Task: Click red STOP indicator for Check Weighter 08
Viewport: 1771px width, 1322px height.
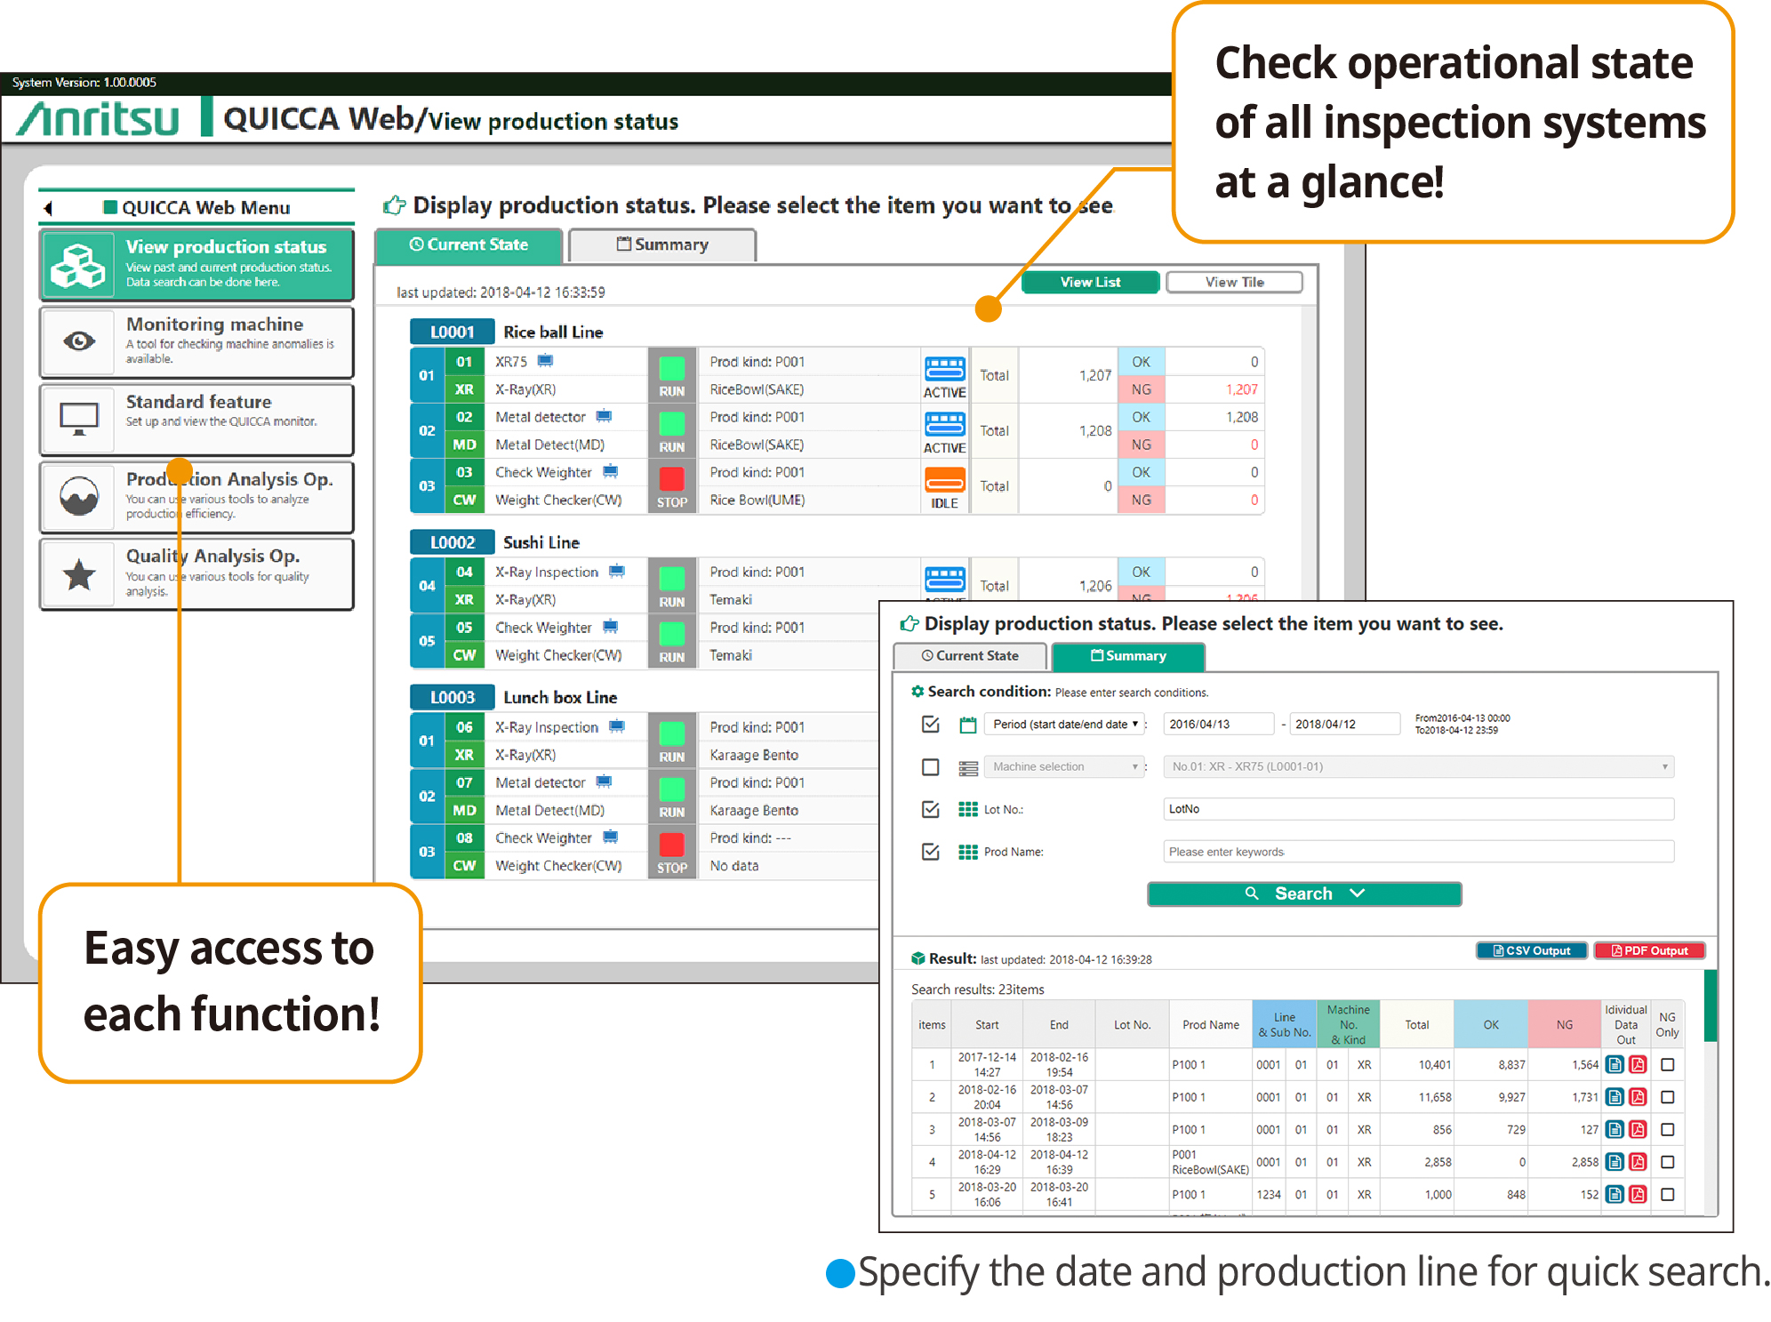Action: pos(672,845)
